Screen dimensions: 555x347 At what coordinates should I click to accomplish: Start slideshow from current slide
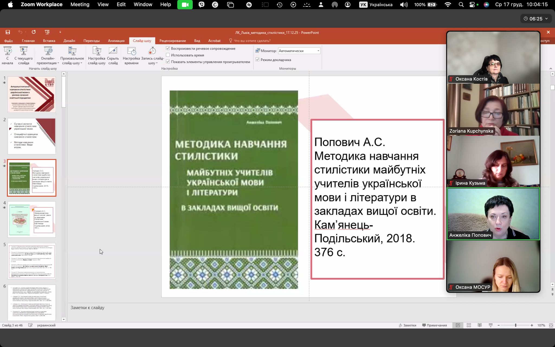pos(24,54)
